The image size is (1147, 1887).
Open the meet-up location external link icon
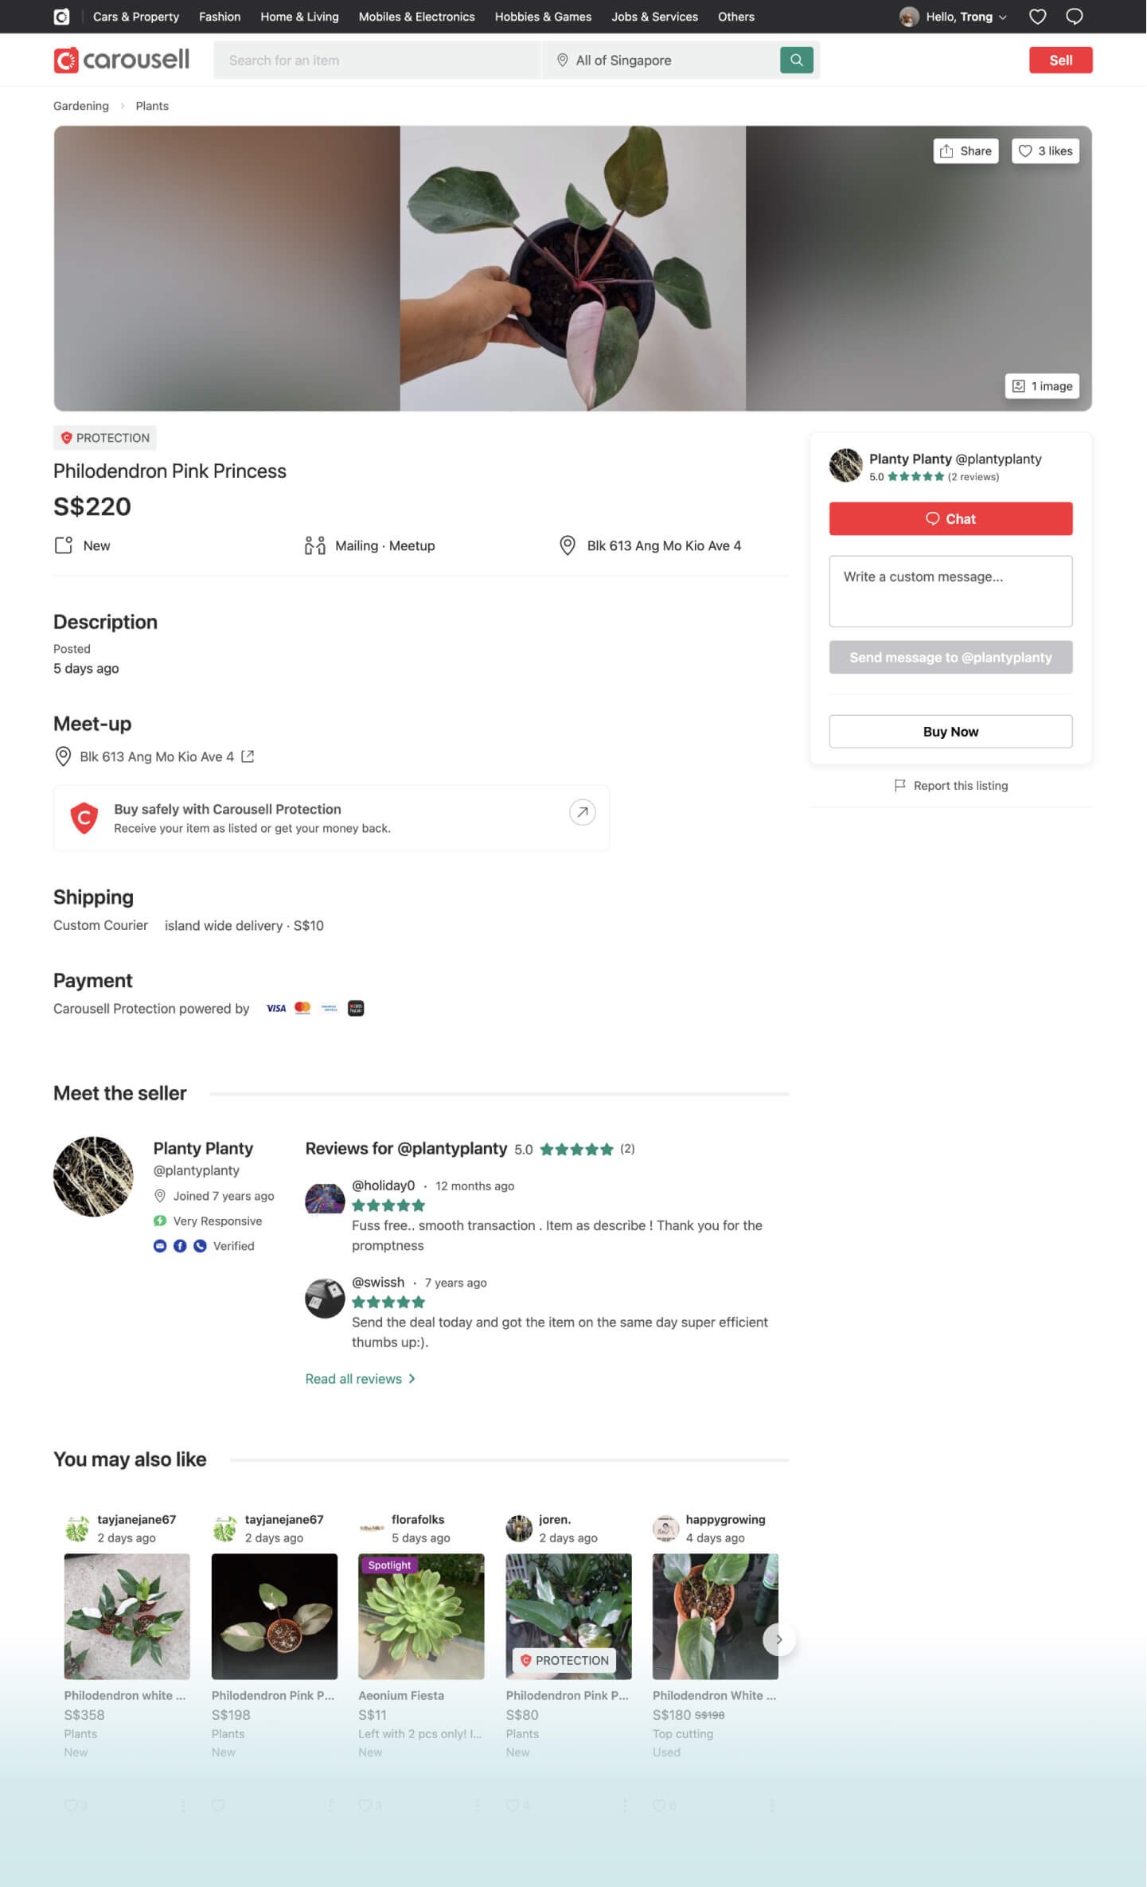point(248,756)
